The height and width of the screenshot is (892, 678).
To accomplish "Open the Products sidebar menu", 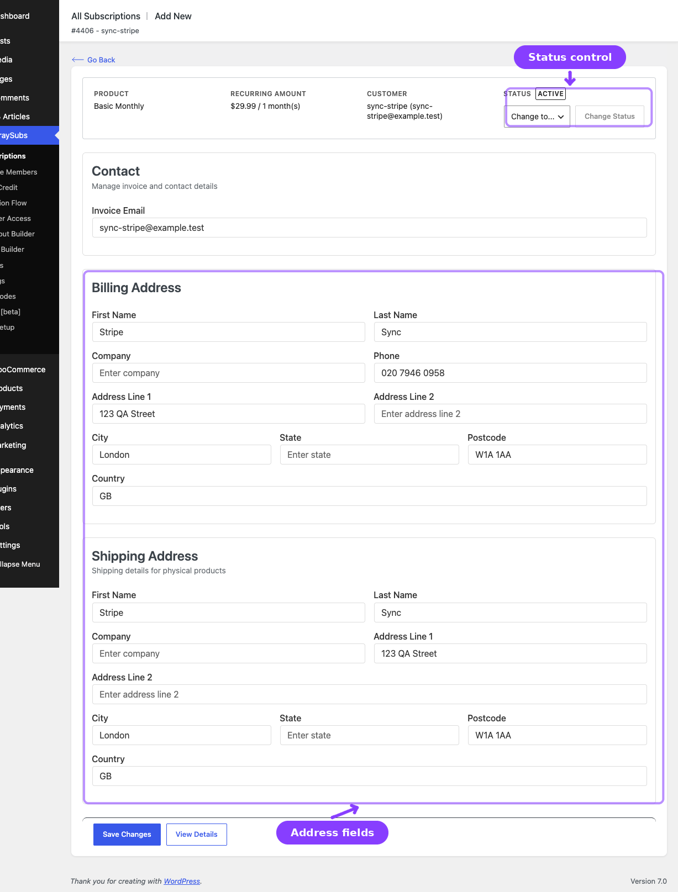I will [29, 388].
